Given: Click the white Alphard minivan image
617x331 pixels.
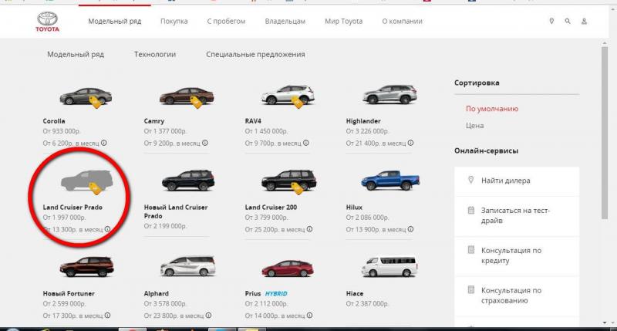Looking at the screenshot, I should (x=187, y=266).
